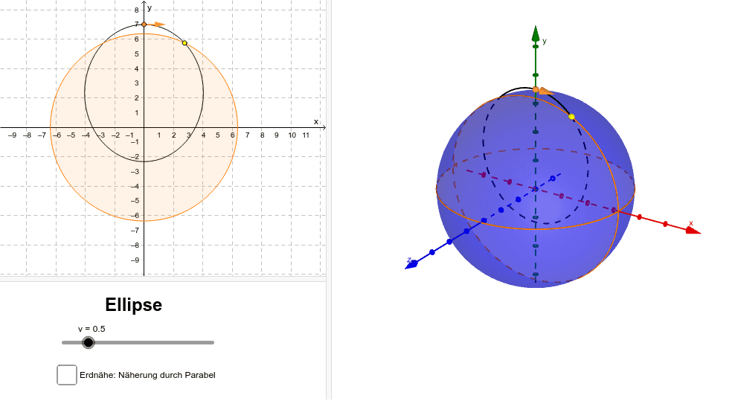
Task: Click the x label of the 3D red axis
Action: pyautogui.click(x=691, y=223)
